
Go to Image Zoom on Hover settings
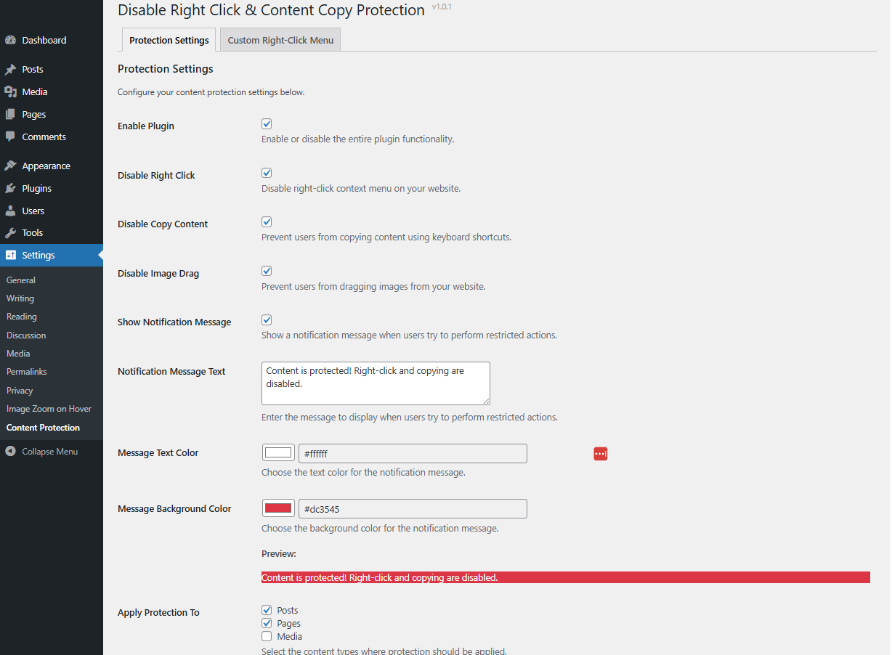(49, 409)
